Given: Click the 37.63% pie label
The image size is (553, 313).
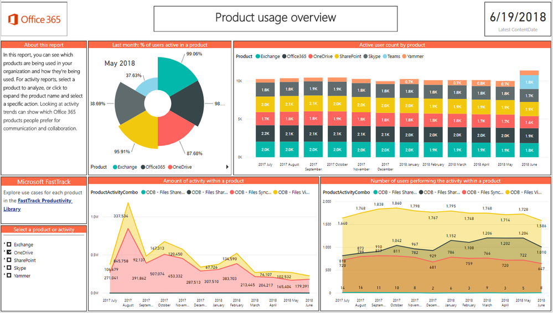Looking at the screenshot, I should coord(133,75).
